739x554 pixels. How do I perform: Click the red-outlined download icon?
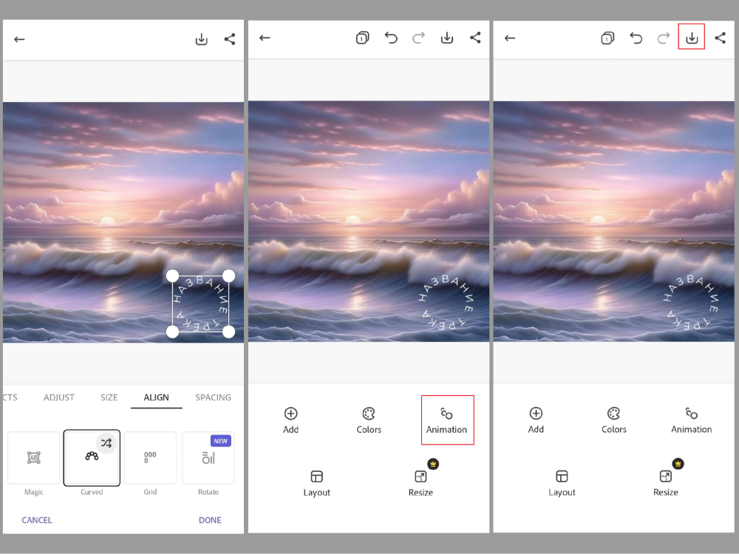(692, 38)
